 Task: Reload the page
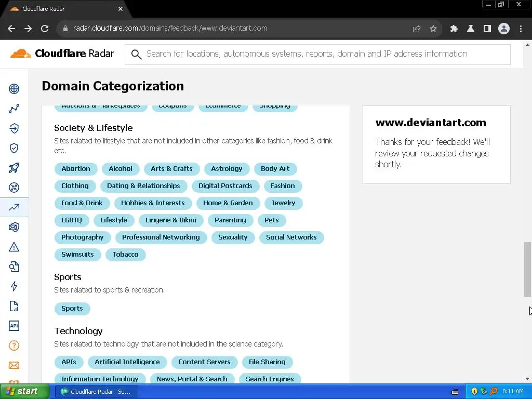coord(45,29)
